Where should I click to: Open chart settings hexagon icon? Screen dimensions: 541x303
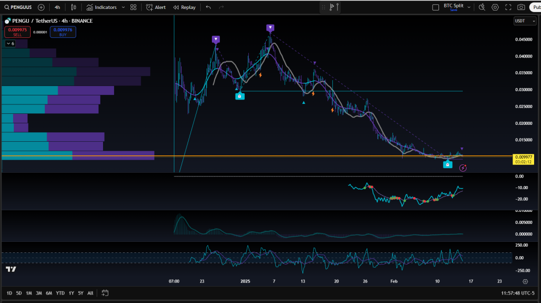tap(495, 7)
